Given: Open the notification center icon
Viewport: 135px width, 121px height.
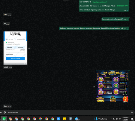Looking at the screenshot, I should click(x=132, y=119).
